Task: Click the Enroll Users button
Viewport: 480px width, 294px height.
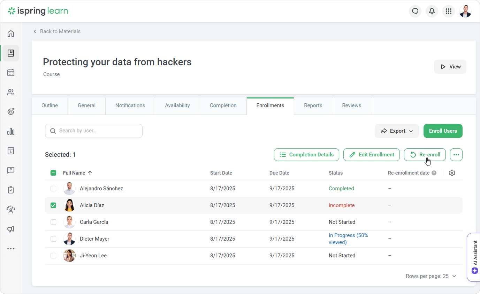Action: coord(443,131)
